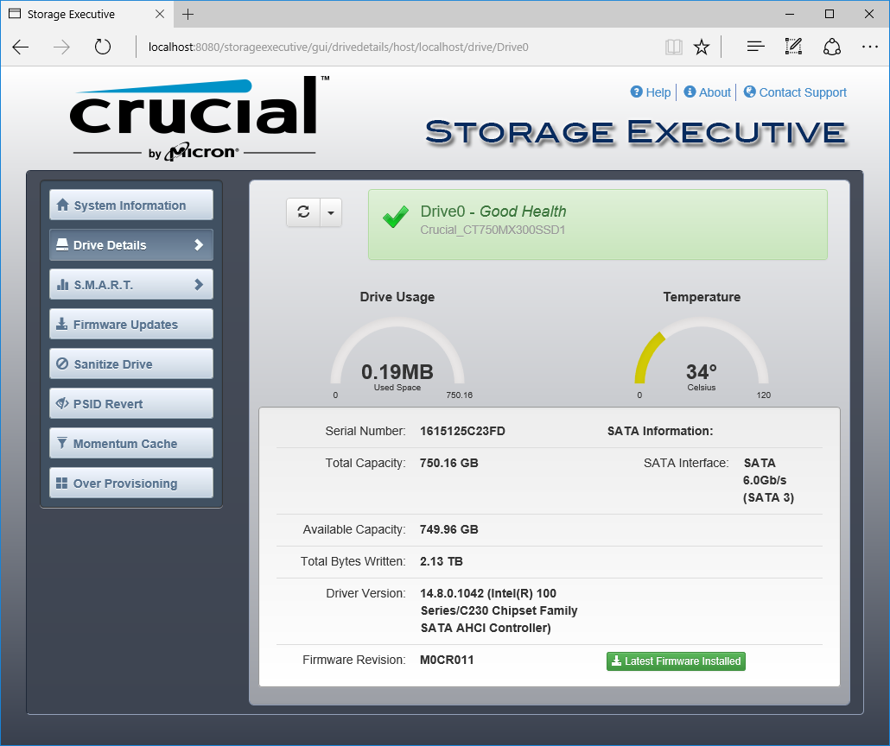
Task: Maximize the browser window
Action: point(830,14)
